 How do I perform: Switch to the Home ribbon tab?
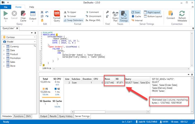pyautogui.click(x=18, y=7)
